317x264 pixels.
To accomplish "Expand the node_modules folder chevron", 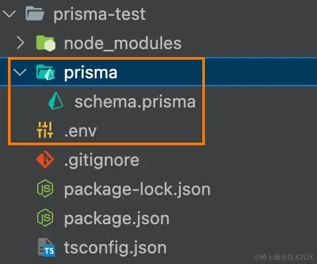I will (x=21, y=43).
